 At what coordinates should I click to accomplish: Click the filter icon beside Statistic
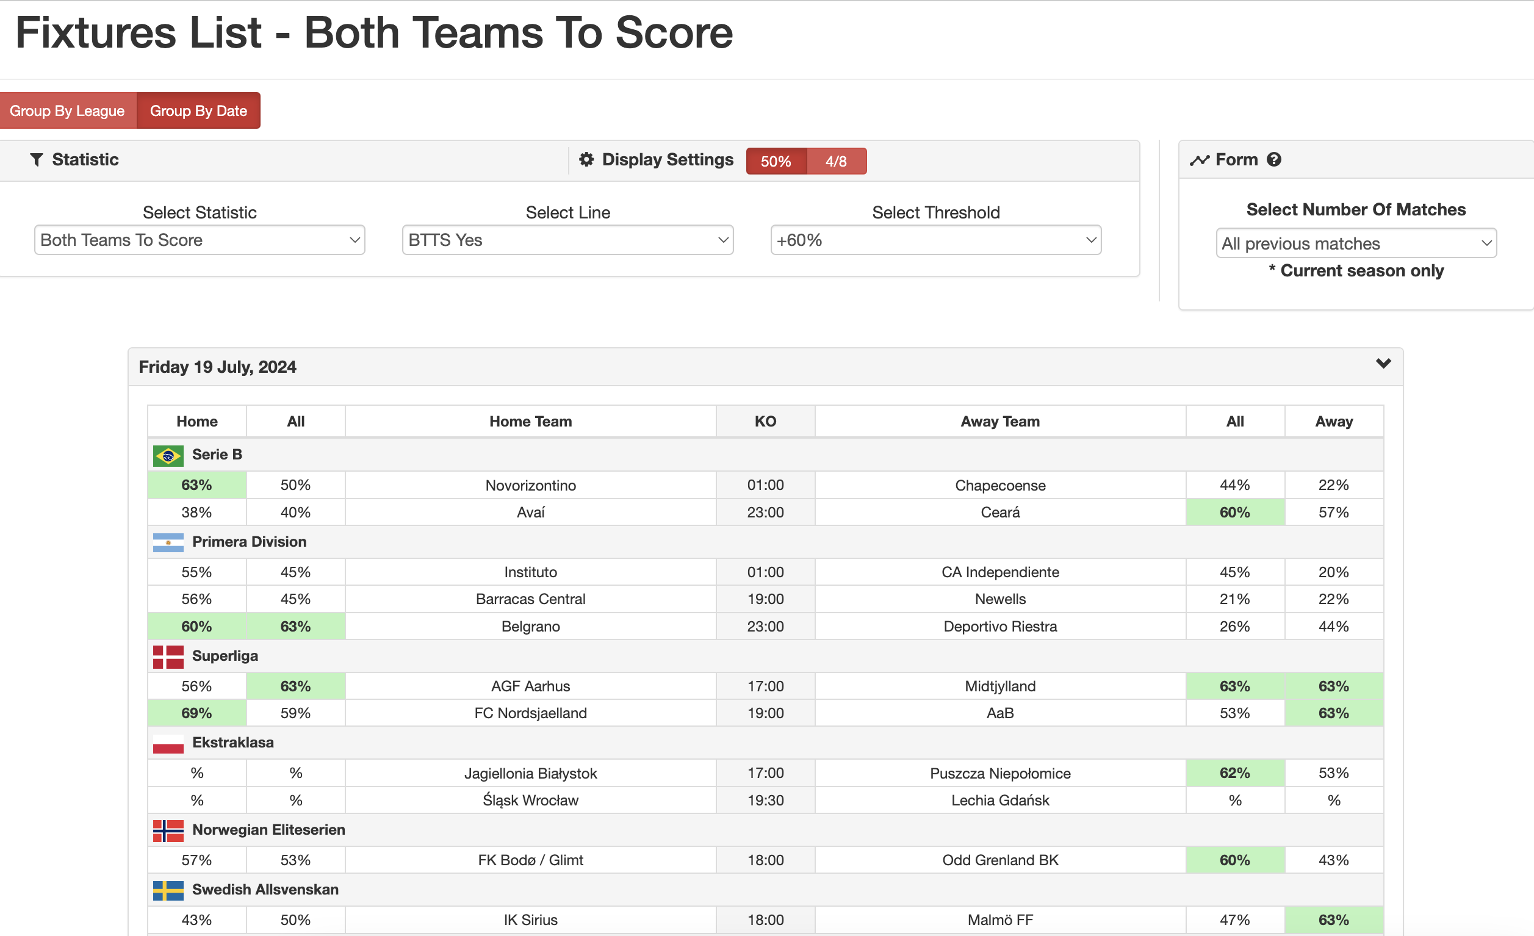pyautogui.click(x=37, y=159)
